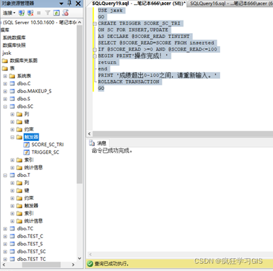
Task: Close the Object Explorer panel
Action: [x=78, y=3]
